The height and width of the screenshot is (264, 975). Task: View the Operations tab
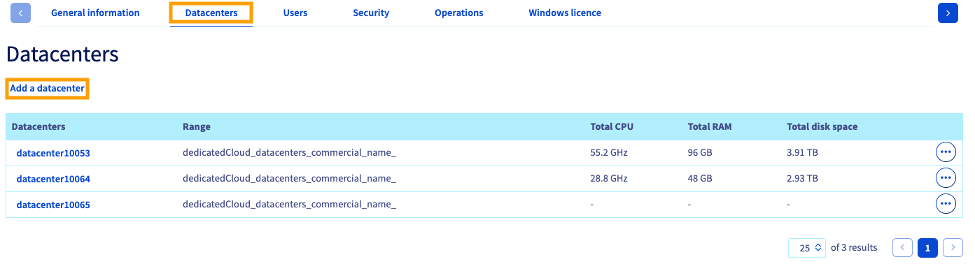[458, 13]
